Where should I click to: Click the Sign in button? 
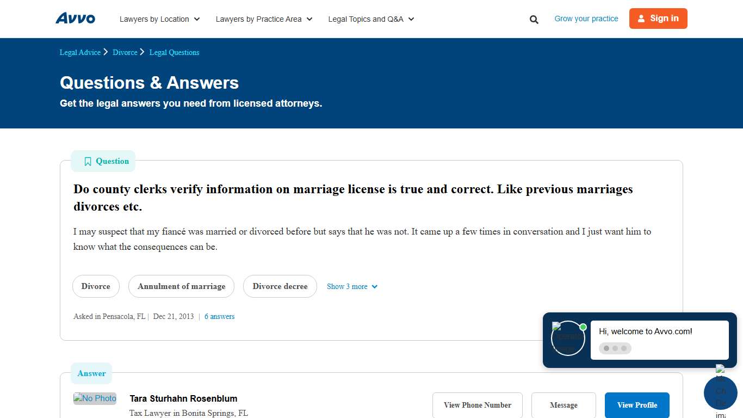coord(658,18)
